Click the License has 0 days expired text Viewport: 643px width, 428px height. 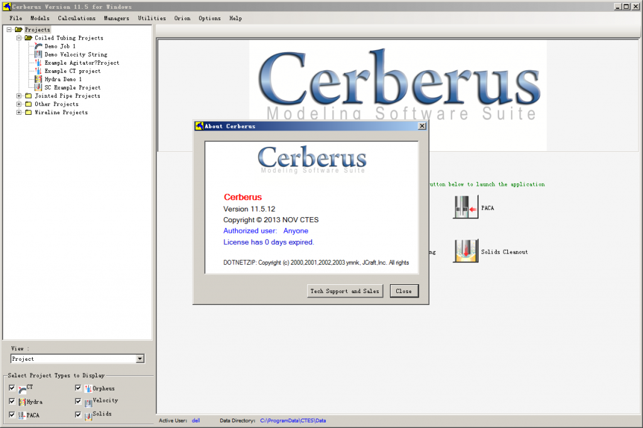pos(269,242)
